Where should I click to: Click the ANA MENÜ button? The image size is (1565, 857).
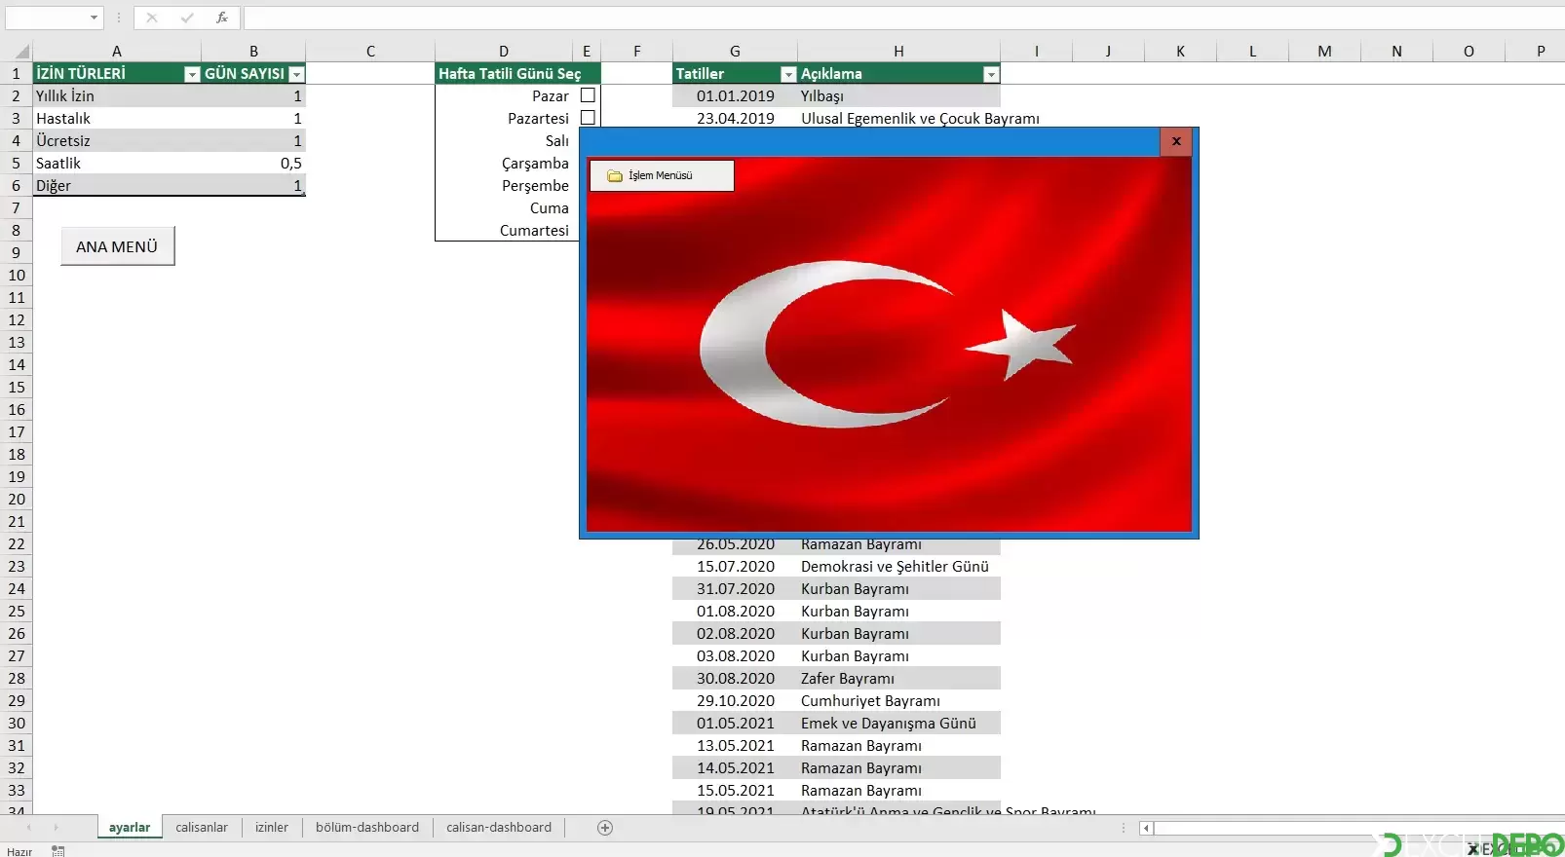pyautogui.click(x=118, y=246)
